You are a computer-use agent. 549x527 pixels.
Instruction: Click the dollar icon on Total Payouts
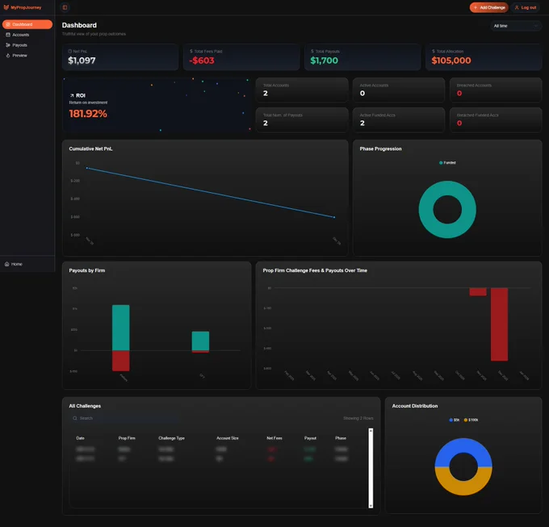point(312,51)
